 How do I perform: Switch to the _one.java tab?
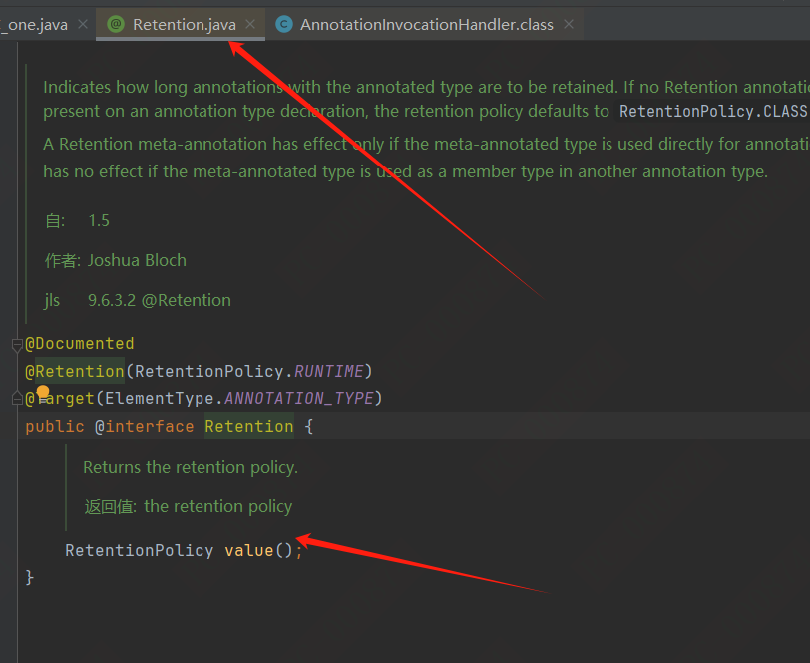pos(34,24)
